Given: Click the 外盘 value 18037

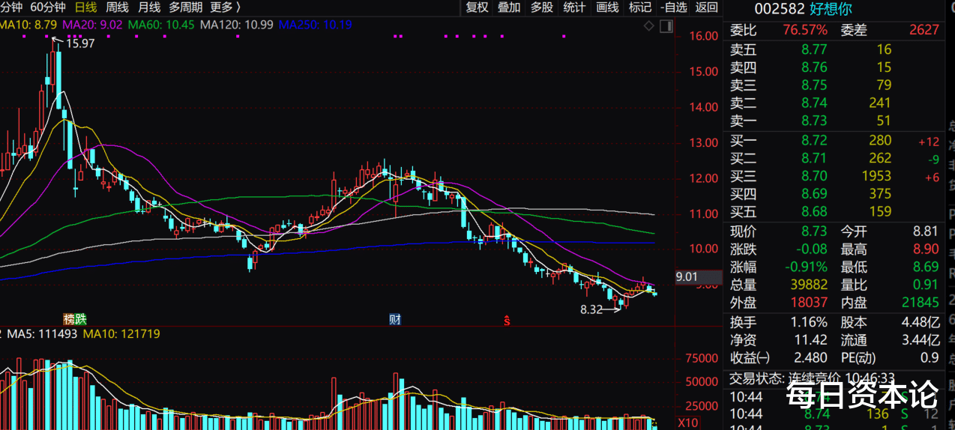Looking at the screenshot, I should point(809,303).
